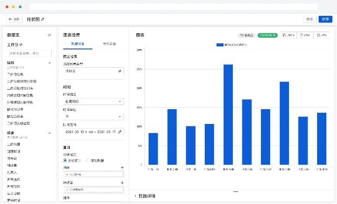Click the pencil icon beside 柱状图 title
Image resolution: width=337 pixels, height=204 pixels.
click(x=43, y=19)
